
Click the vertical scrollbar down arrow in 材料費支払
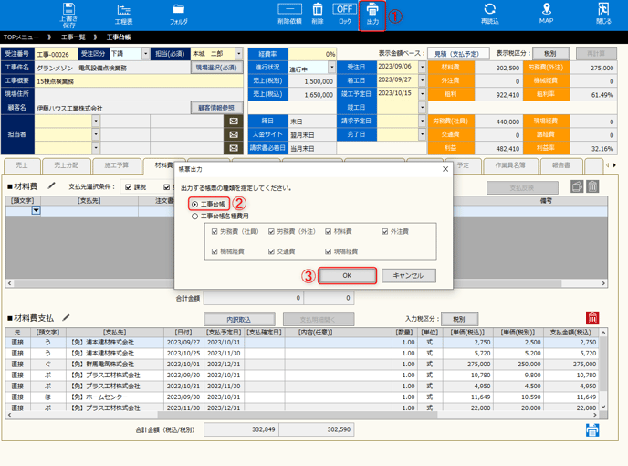(x=603, y=407)
